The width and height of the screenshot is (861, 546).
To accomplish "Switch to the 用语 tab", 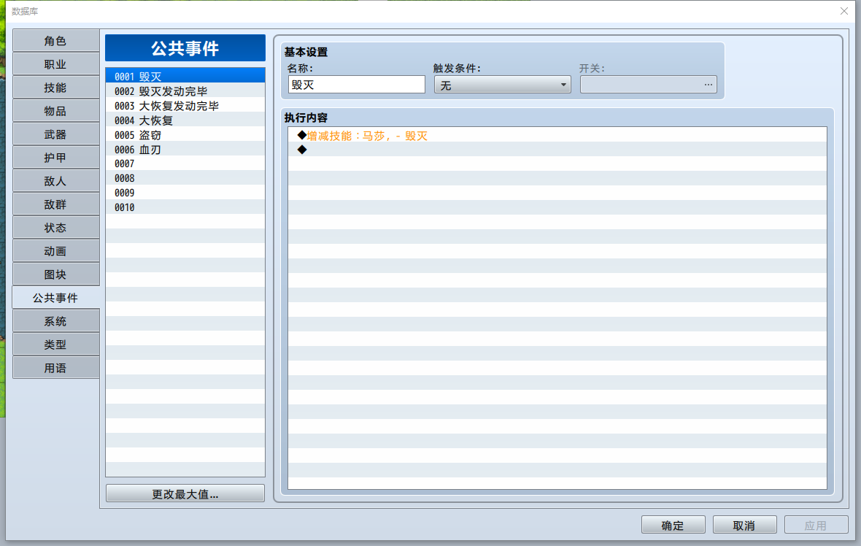I will (x=55, y=368).
